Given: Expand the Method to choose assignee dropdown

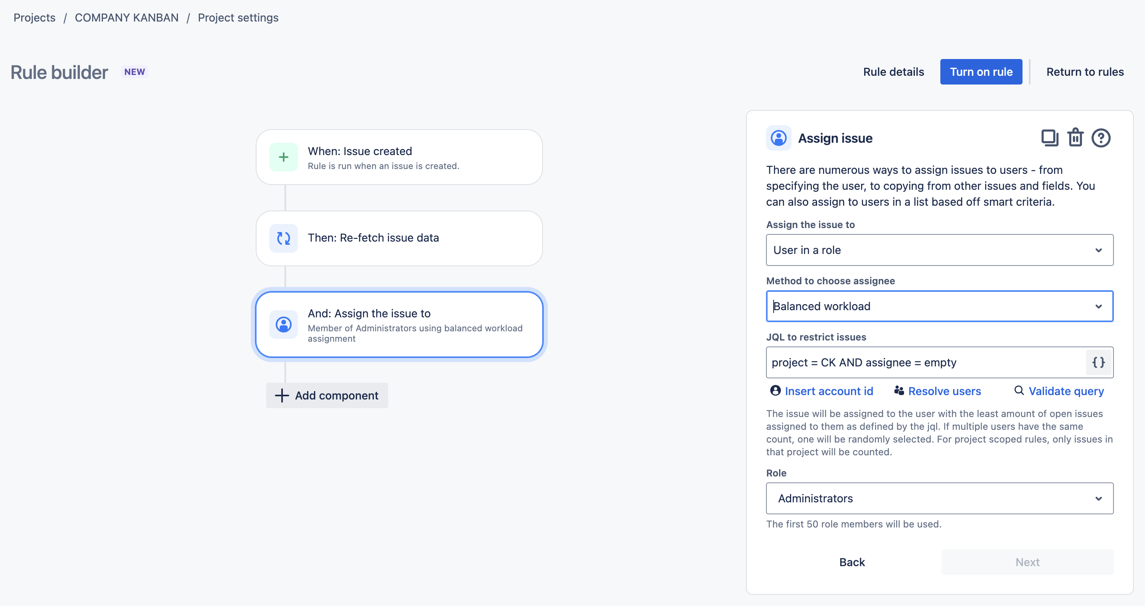Looking at the screenshot, I should (x=939, y=307).
